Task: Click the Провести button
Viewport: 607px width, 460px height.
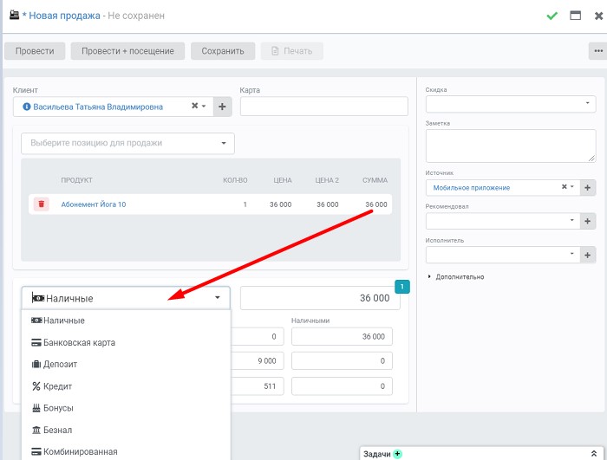Action: click(x=35, y=51)
